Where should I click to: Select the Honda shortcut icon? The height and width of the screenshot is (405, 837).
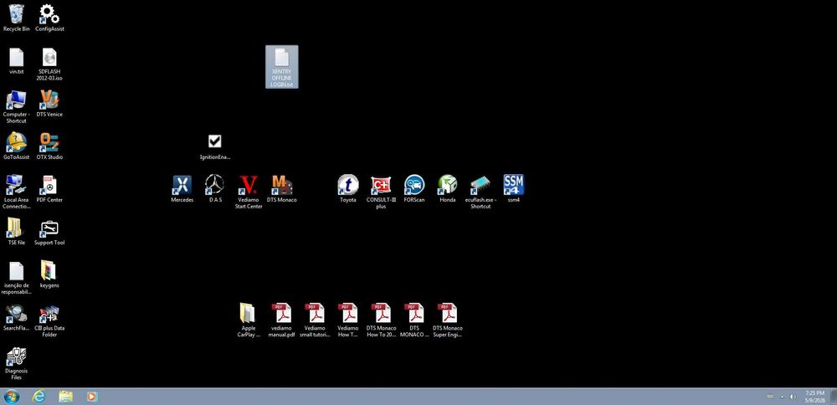447,185
